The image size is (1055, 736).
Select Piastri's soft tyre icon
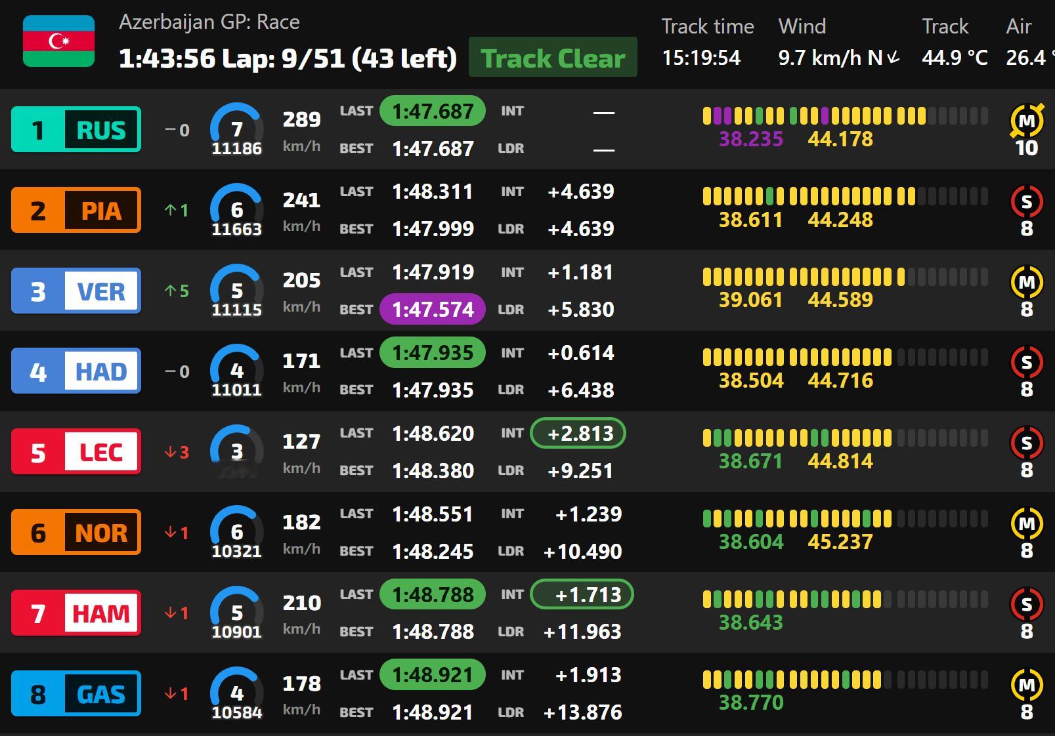(1027, 202)
